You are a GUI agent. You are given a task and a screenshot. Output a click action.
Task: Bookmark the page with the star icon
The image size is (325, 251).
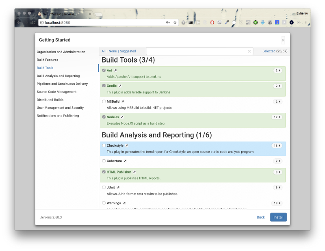coord(175,23)
